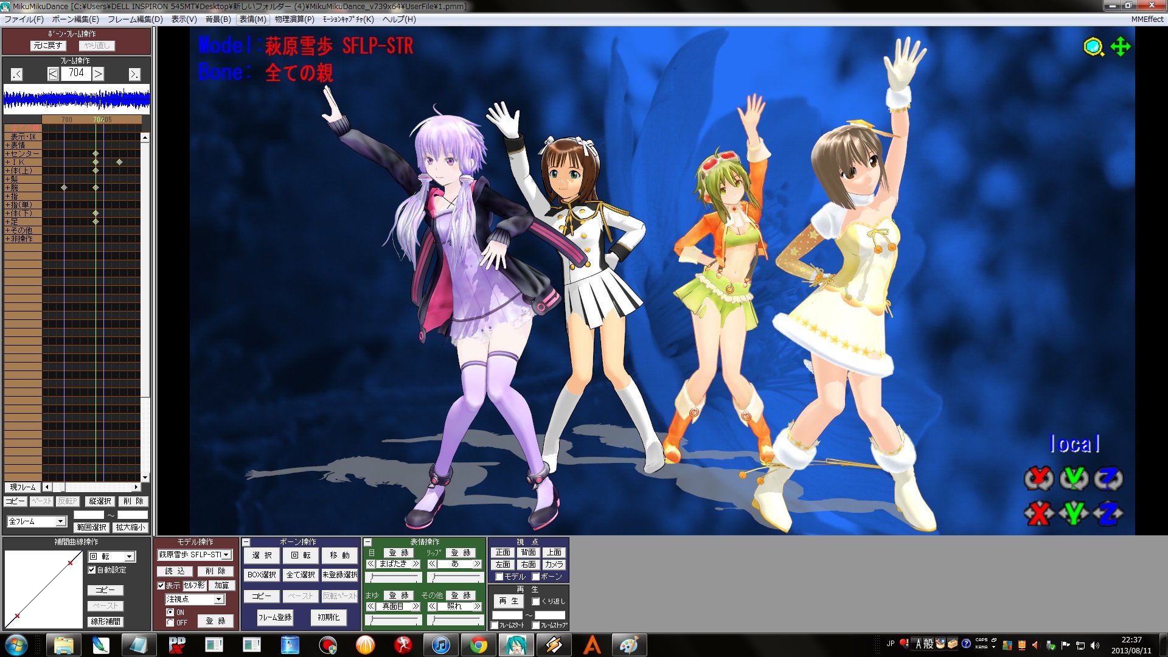Click previous eye morph '<<' arrow beside まばたき
Screen dimensions: 1168x657
370,564
